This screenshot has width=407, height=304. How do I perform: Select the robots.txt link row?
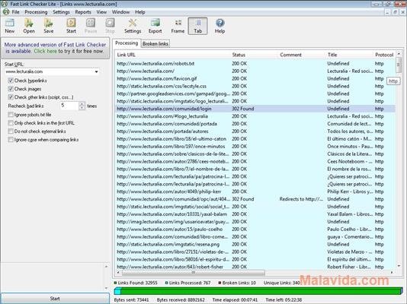click(255, 63)
